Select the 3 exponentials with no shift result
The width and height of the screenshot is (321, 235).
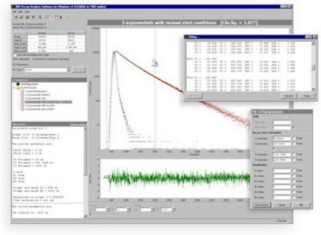[40, 106]
